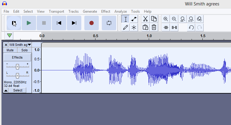Toggle the Loop playback button
The image size is (231, 125).
point(109,23)
